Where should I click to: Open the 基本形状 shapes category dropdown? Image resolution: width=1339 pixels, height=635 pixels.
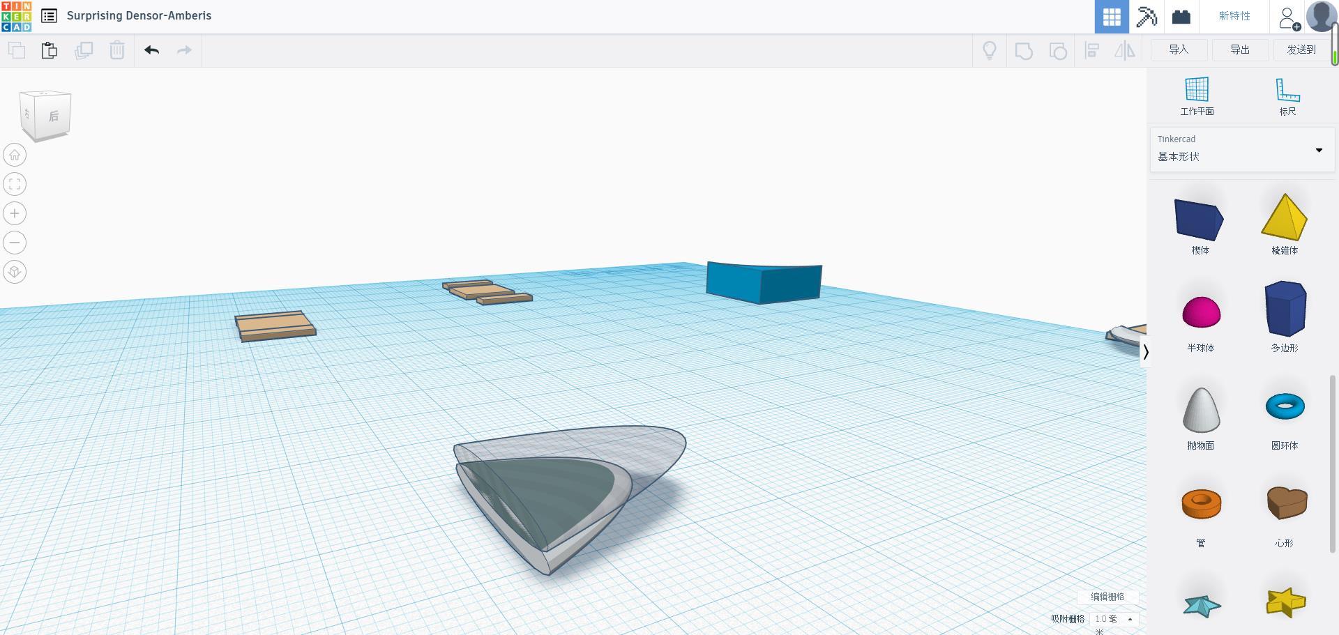[x=1242, y=149]
